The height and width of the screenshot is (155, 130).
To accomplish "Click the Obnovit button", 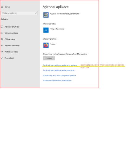I will (49, 58).
